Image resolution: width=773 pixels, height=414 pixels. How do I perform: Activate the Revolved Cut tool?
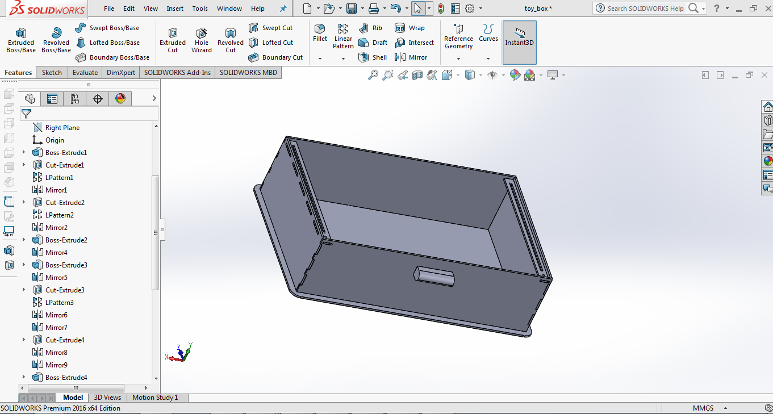(x=230, y=40)
